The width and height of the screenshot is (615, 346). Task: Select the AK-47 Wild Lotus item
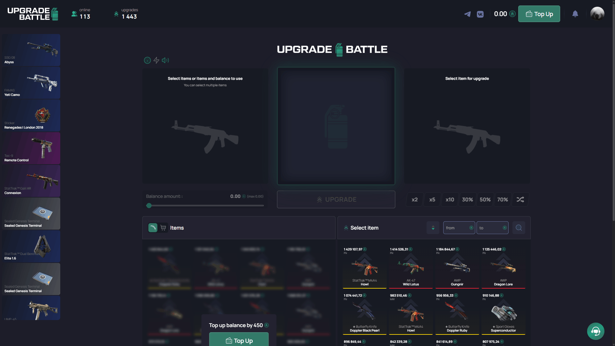411,267
